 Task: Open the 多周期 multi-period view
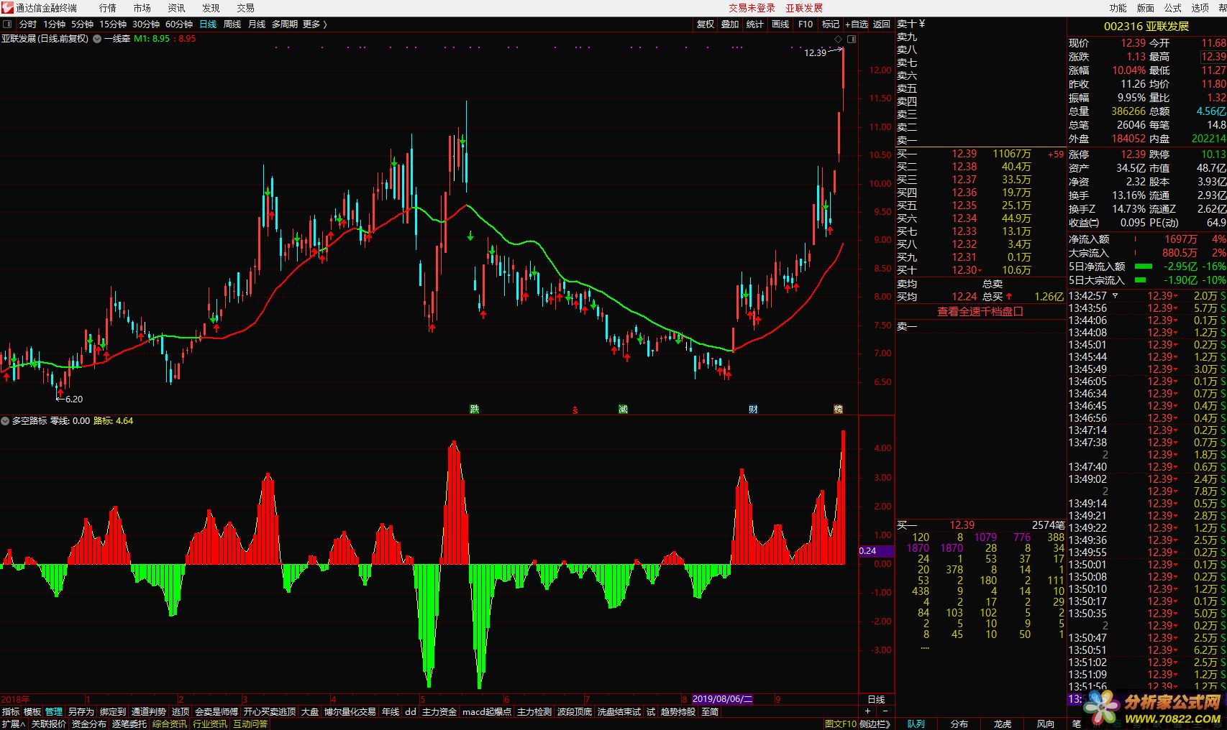pos(285,24)
